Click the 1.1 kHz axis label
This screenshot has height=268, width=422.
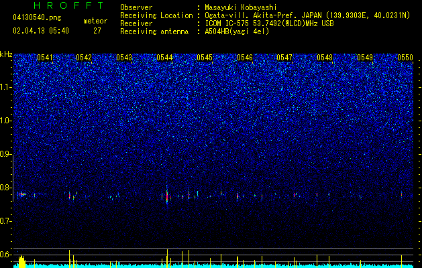[x=5, y=87]
